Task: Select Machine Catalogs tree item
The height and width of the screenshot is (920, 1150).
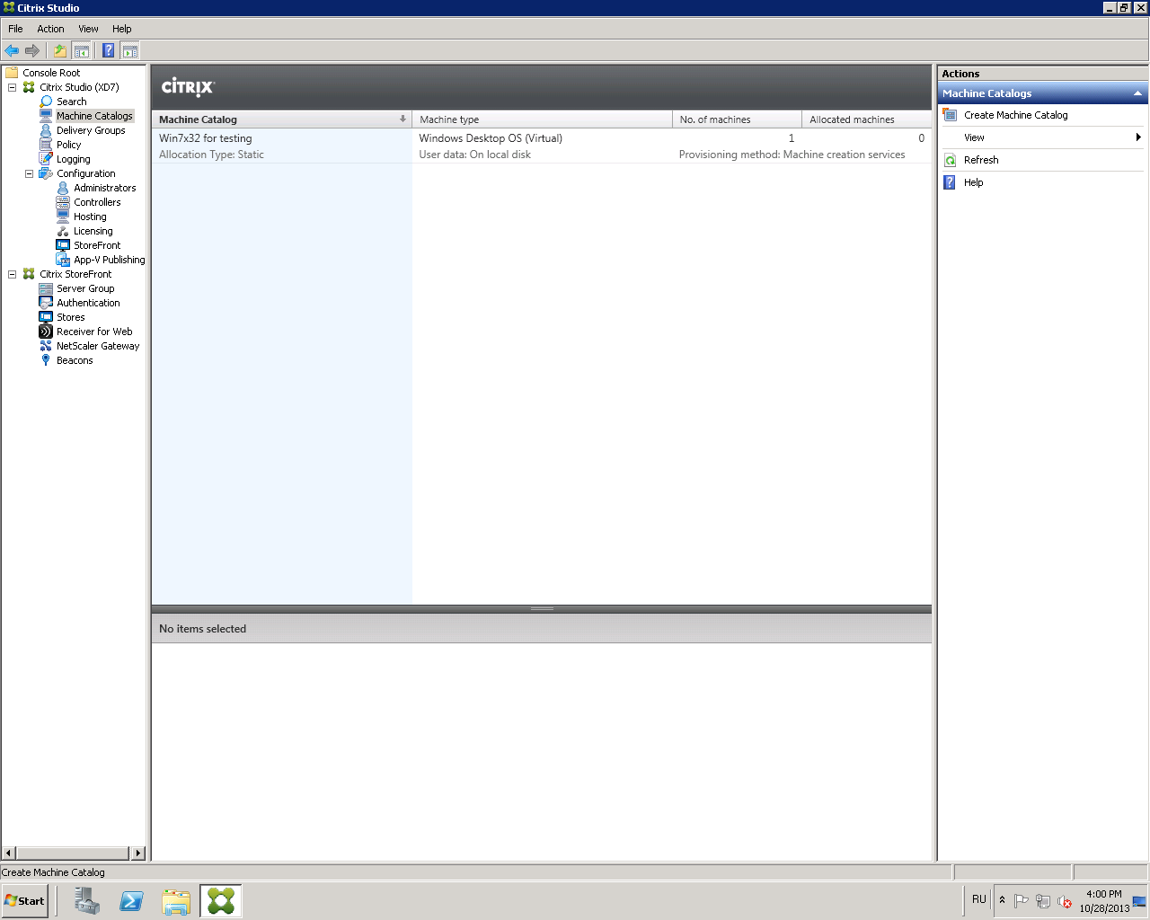Action: 94,116
